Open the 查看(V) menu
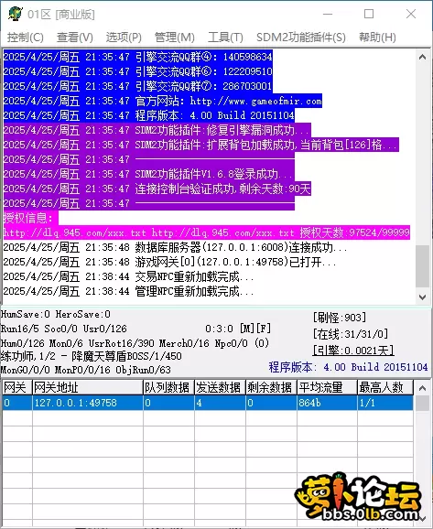Screen dimensions: 433x529 (74, 38)
